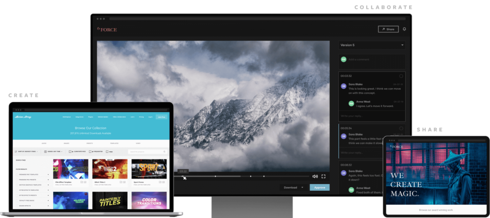490x218 pixels.
Task: Click the FORCE logo on the tablet
Action: coord(397,146)
